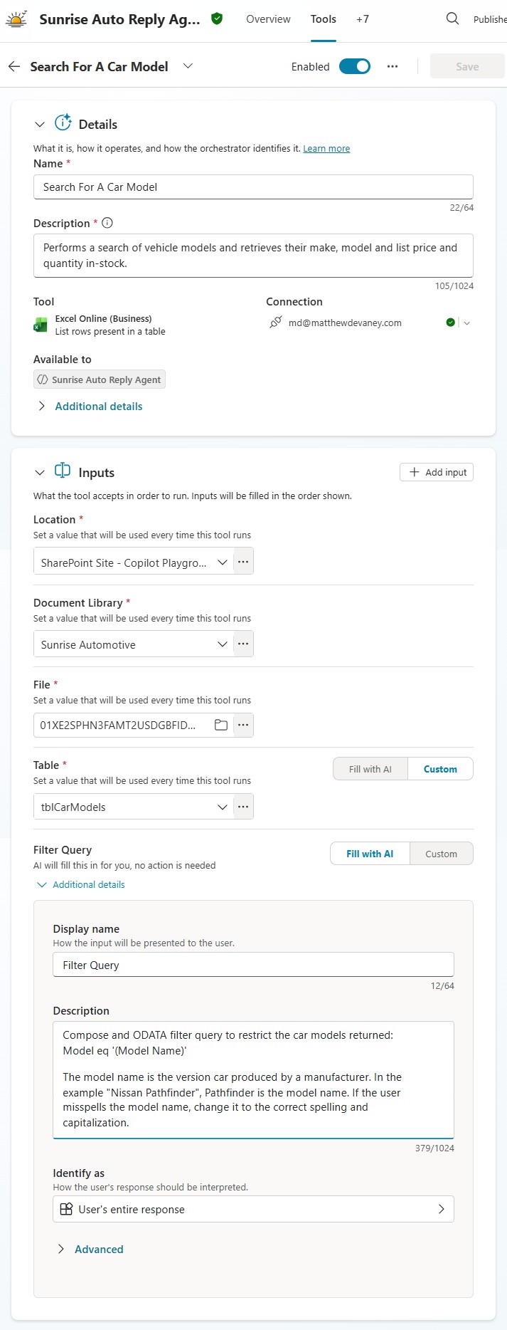Collapse the Inputs section
507x1330 pixels.
pos(40,473)
